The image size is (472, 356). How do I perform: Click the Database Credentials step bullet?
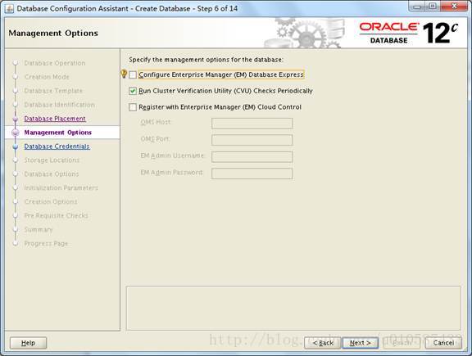pyautogui.click(x=16, y=146)
